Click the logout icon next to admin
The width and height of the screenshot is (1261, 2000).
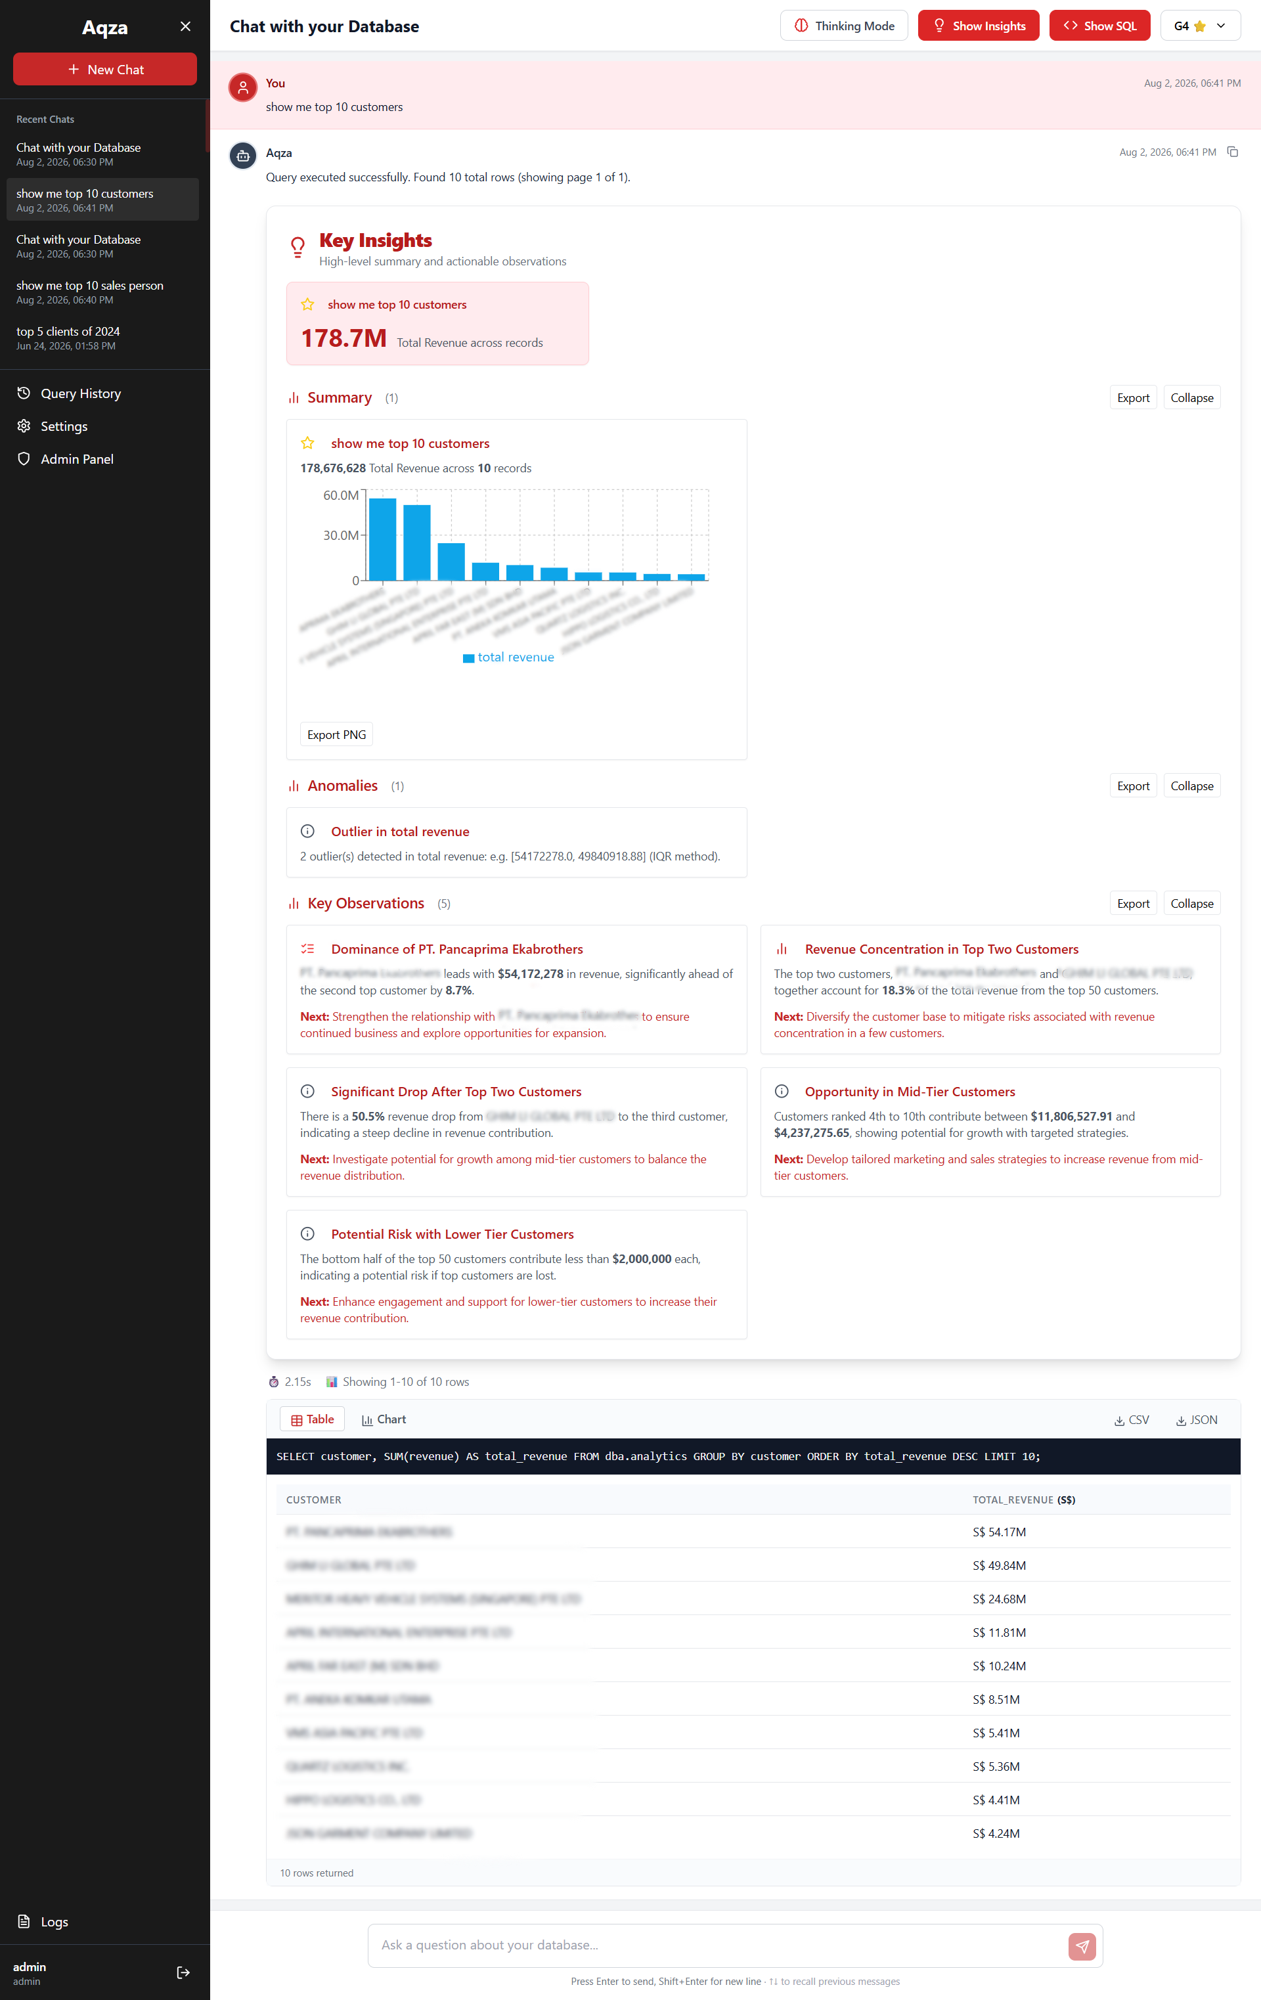(x=184, y=1972)
